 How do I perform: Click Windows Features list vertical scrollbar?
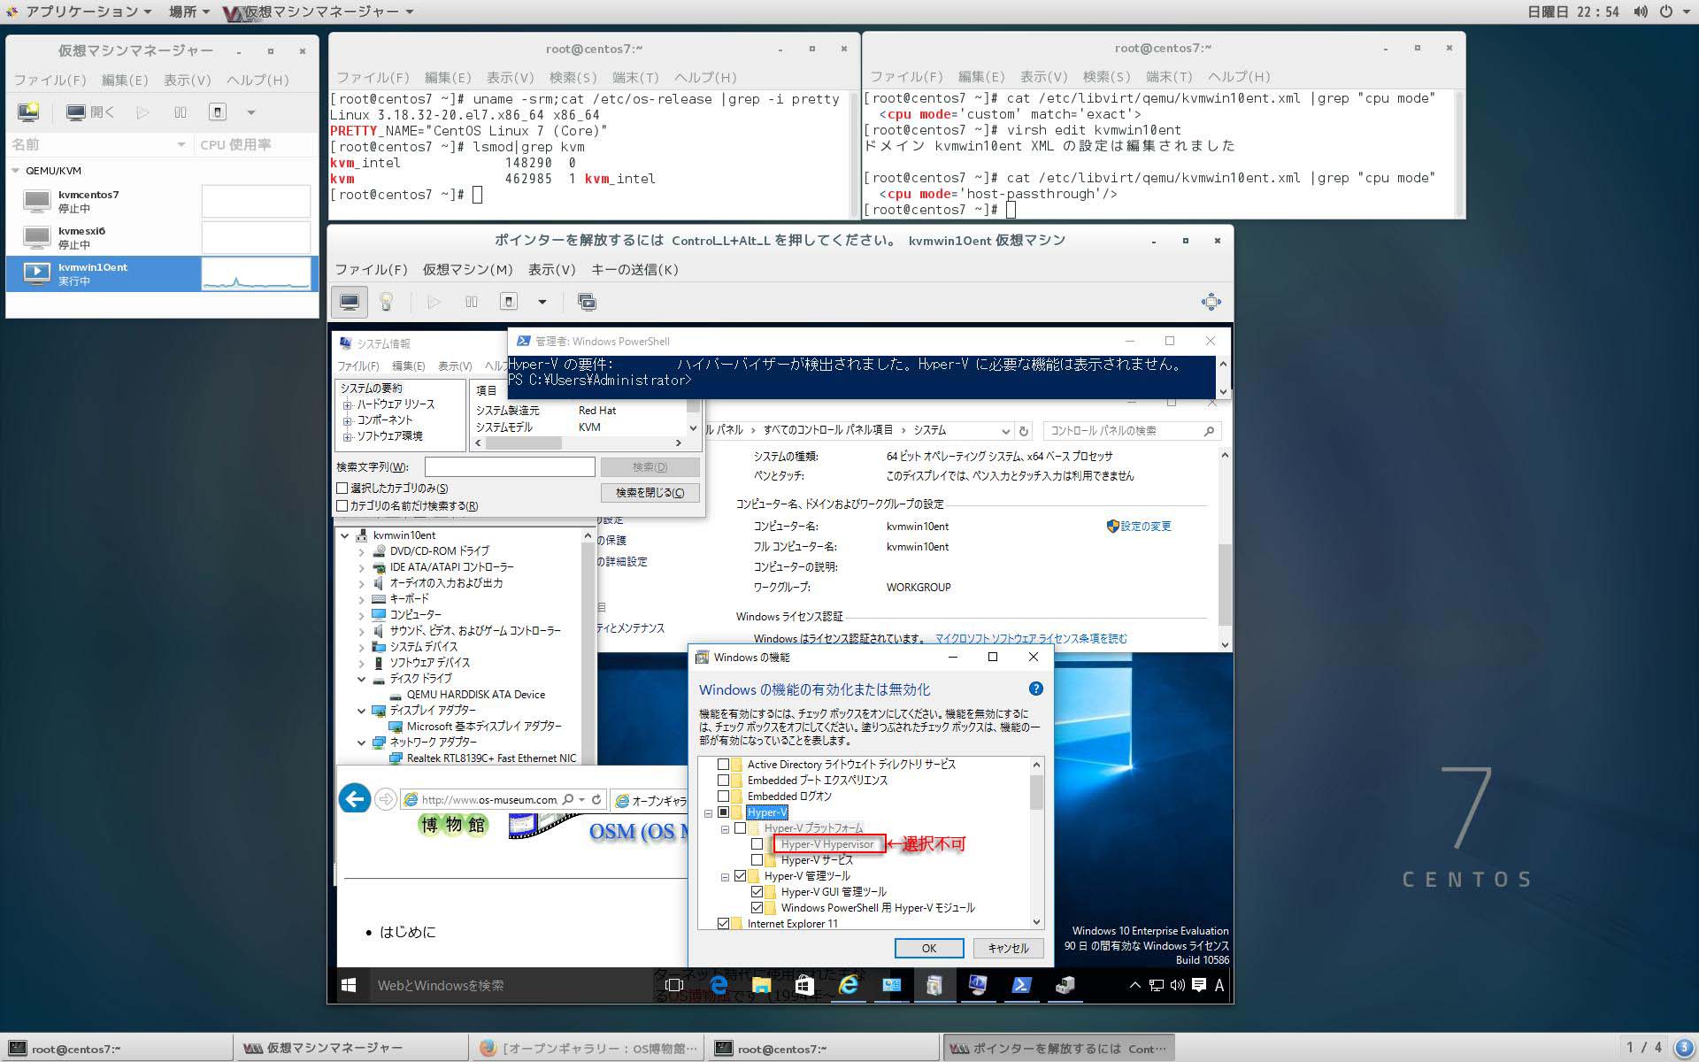1036,843
